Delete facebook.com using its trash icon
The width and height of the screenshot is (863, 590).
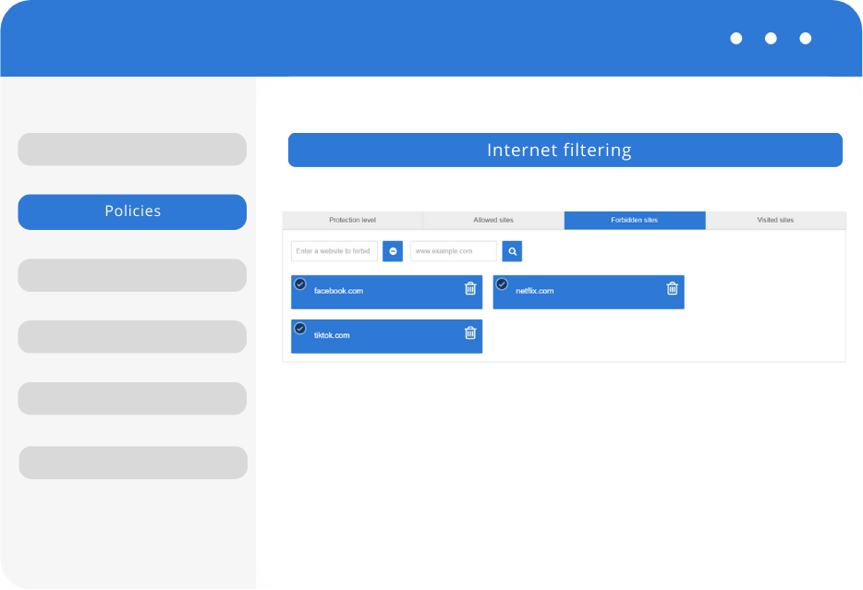coord(470,288)
